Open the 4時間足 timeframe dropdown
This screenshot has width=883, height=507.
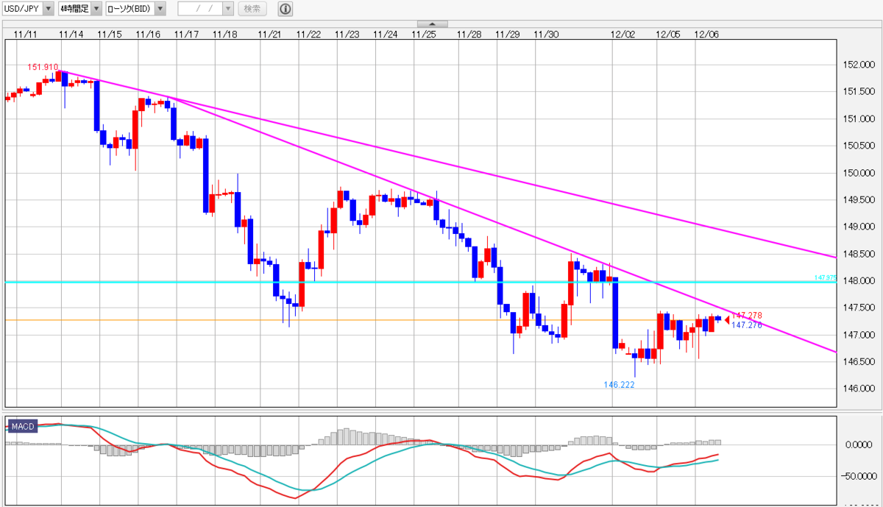point(79,9)
